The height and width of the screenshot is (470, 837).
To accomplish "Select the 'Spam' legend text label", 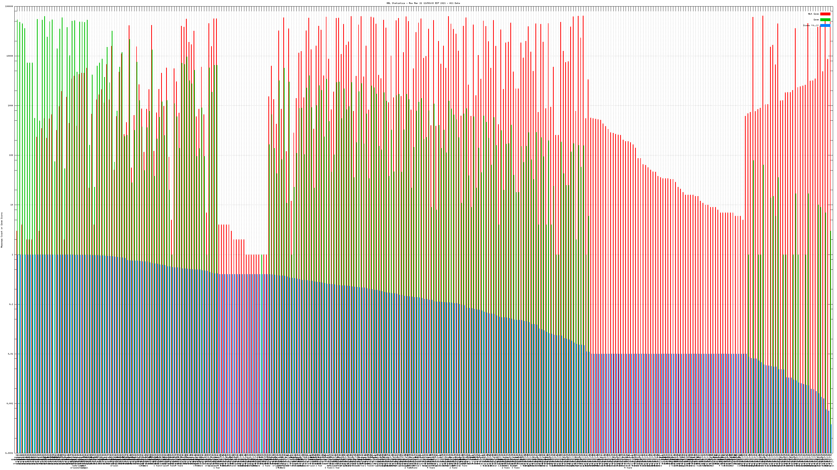I will pos(816,20).
